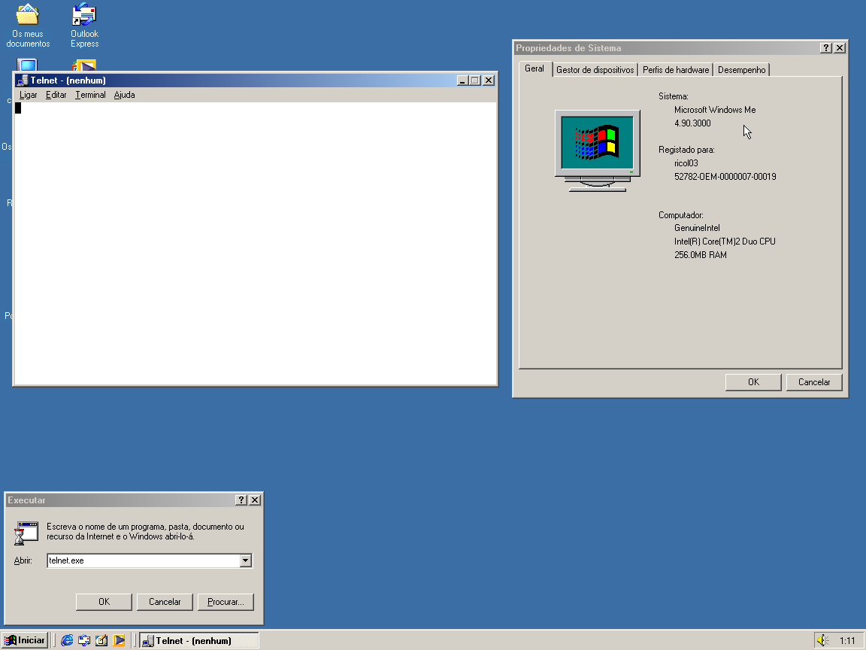Viewport: 866px width, 650px height.
Task: Switch to Gestor de dispositivos tab
Action: [595, 70]
